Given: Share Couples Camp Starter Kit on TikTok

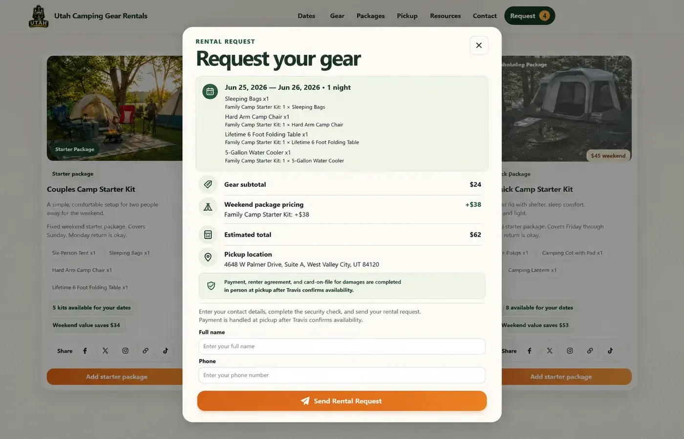Looking at the screenshot, I should coord(166,351).
